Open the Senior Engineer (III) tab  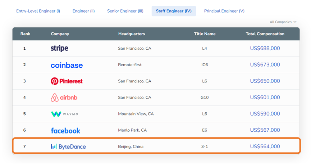coord(125,11)
